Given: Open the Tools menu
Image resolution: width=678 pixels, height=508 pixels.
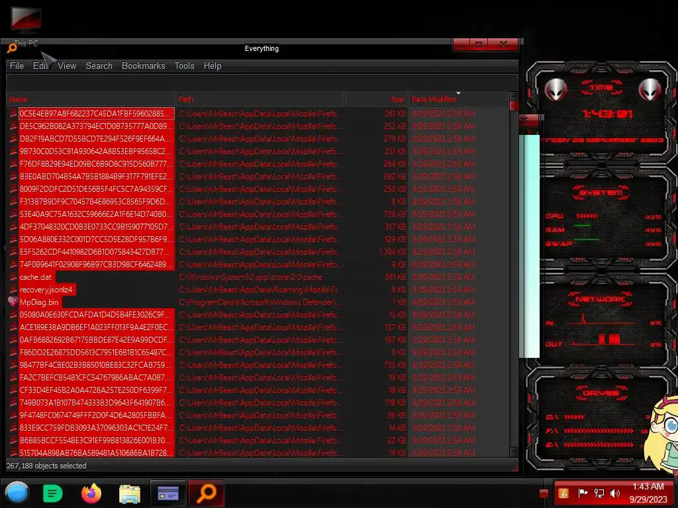Looking at the screenshot, I should click(x=185, y=65).
